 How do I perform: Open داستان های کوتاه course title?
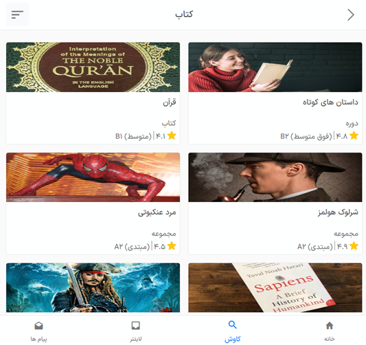tap(330, 102)
